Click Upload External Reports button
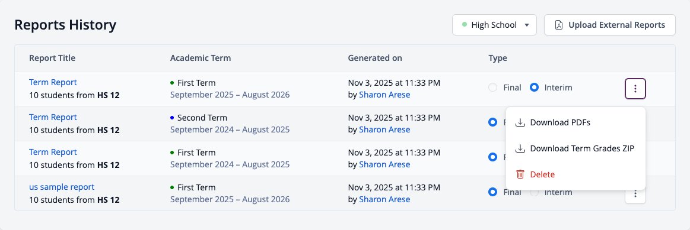Screen dimensions: 690x230 click(609, 25)
